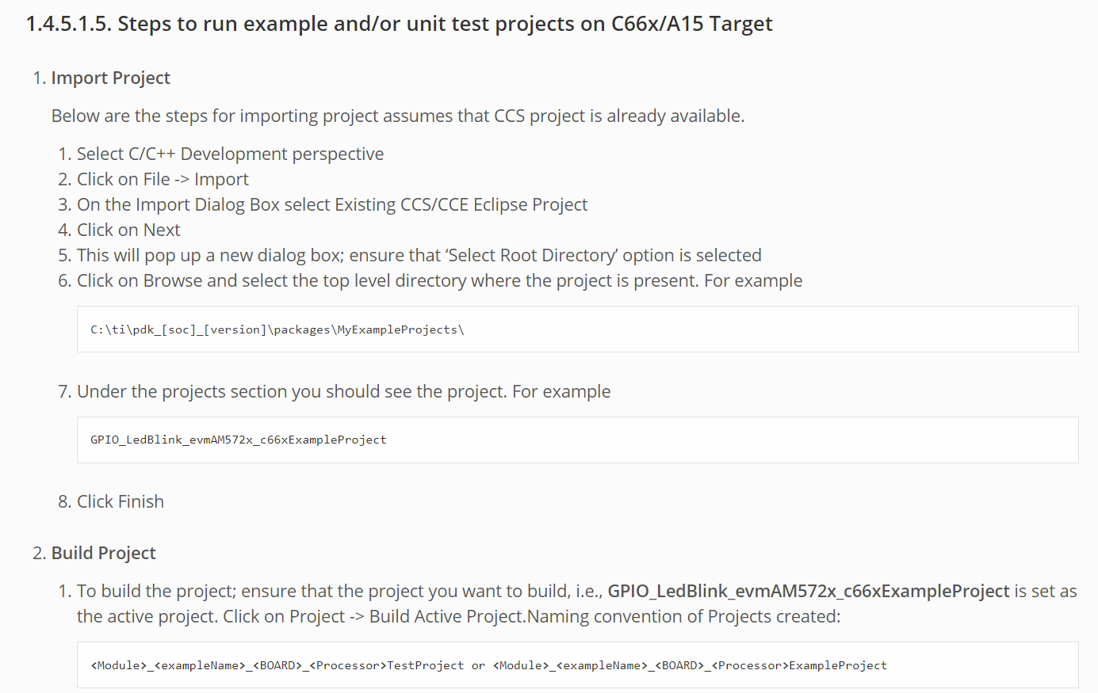
Task: Click the step about 'Select Root Directory' option
Action: point(419,255)
